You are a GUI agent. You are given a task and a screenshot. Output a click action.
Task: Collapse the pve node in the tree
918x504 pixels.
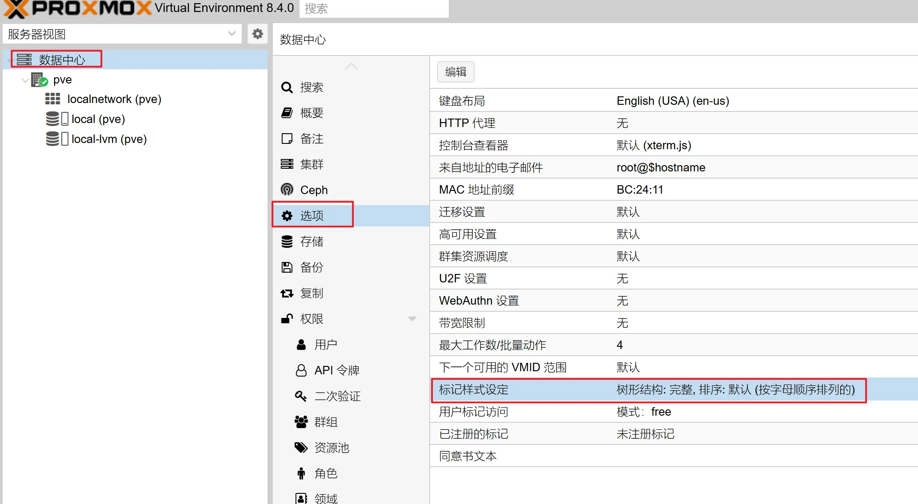[x=24, y=79]
